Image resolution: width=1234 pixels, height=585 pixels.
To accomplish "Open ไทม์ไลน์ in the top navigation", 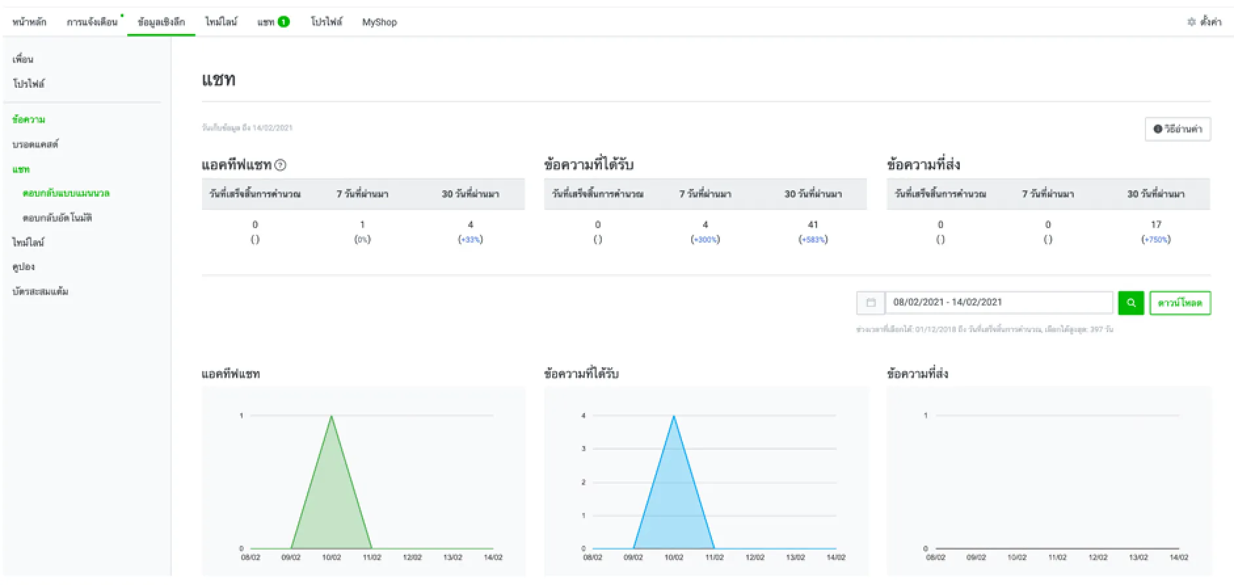I will 222,22.
